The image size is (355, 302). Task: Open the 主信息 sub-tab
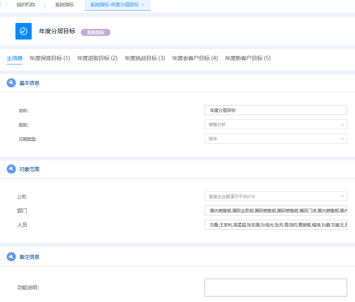[15, 59]
